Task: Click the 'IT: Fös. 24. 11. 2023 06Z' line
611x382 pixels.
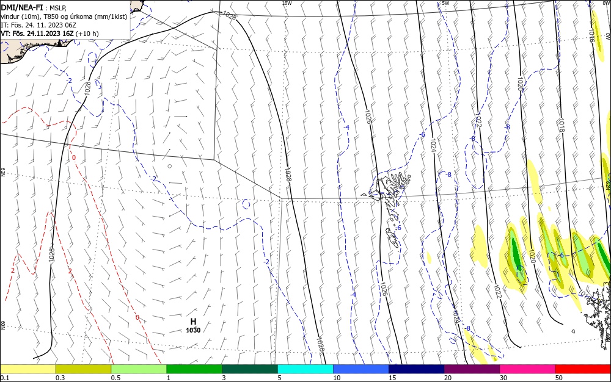Action: 38,25
